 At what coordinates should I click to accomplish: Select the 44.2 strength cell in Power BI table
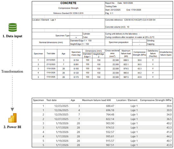(169, 136)
